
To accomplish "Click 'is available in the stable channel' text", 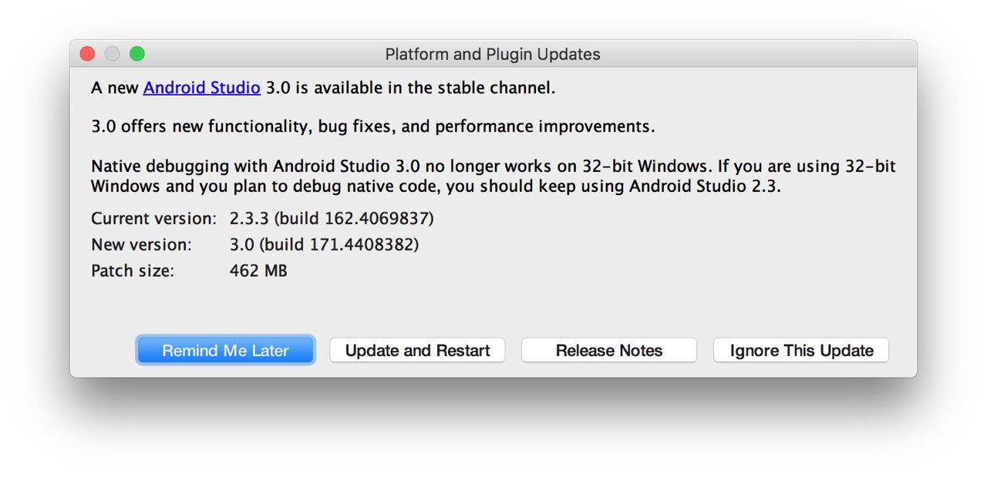I will (410, 88).
